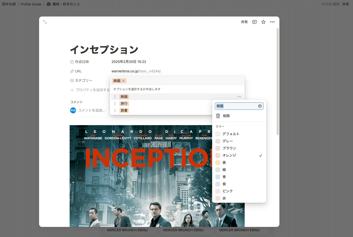This screenshot has height=237, width=353.
Task: Click the インセプション page title
Action: click(x=104, y=50)
